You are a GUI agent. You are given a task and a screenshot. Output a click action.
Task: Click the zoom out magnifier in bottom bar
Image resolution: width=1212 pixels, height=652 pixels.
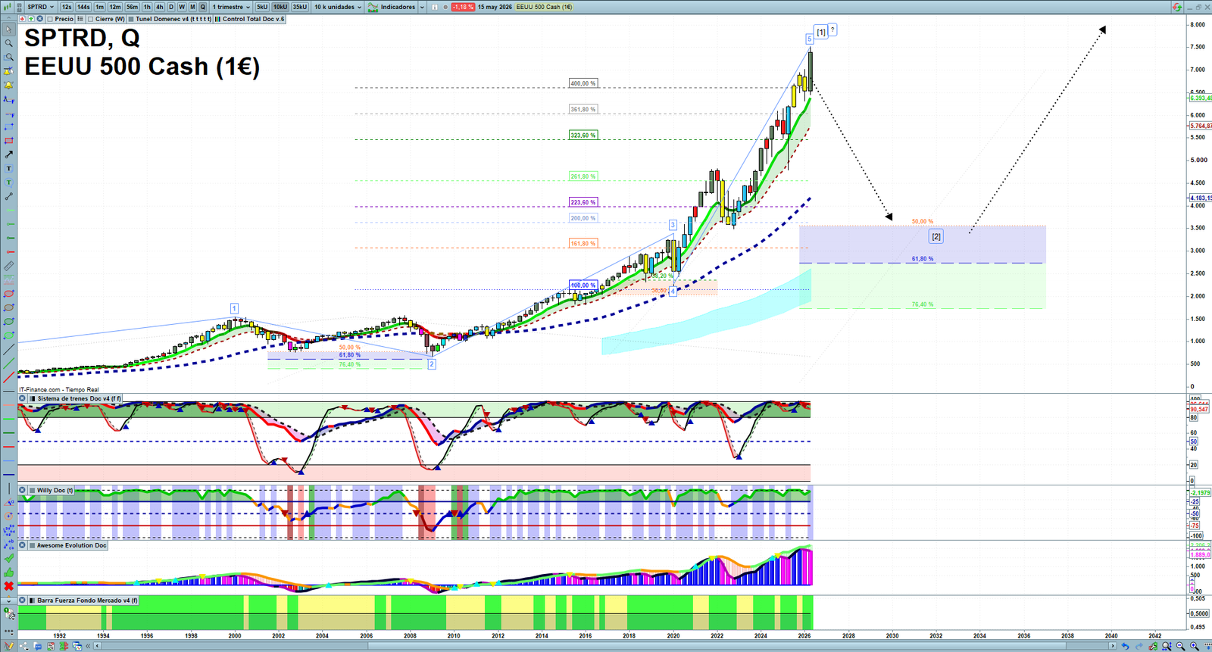tap(1180, 646)
